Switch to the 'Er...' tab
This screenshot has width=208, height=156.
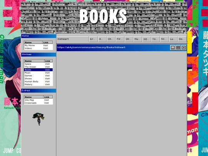93,39
